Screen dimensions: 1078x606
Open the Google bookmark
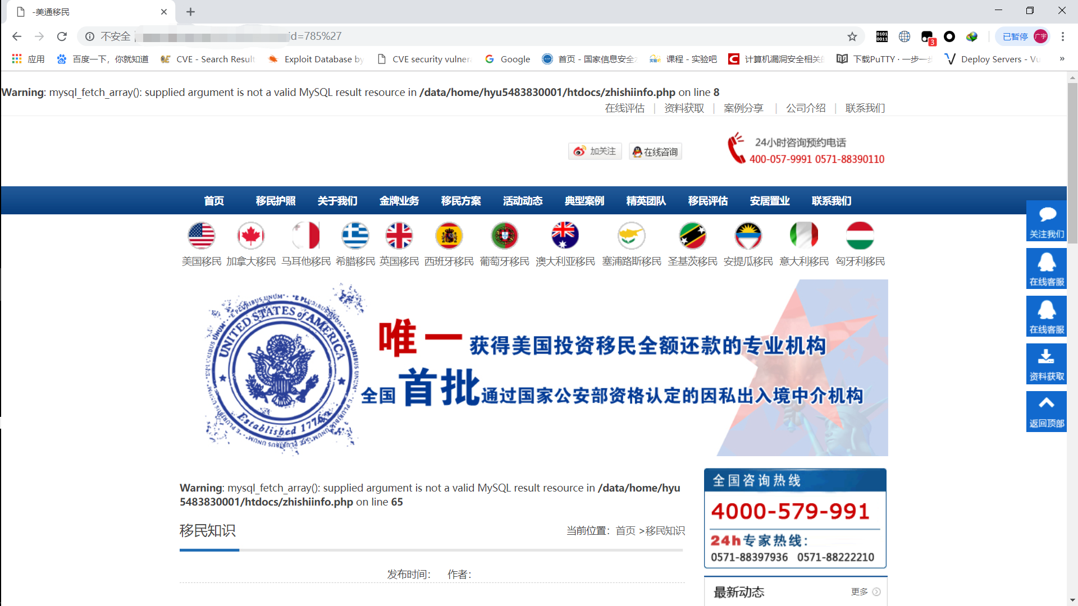(x=508, y=59)
